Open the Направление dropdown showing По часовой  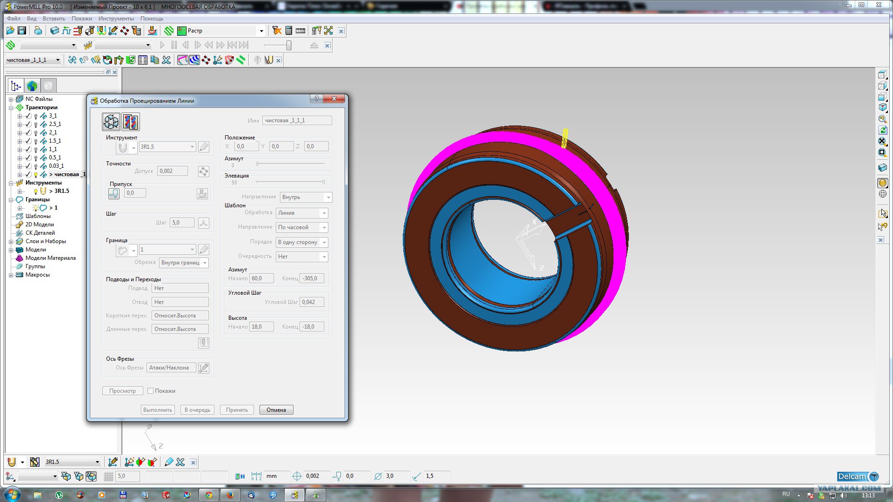302,227
